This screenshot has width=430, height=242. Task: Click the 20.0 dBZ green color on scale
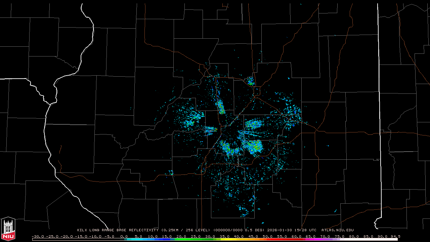click(x=181, y=239)
